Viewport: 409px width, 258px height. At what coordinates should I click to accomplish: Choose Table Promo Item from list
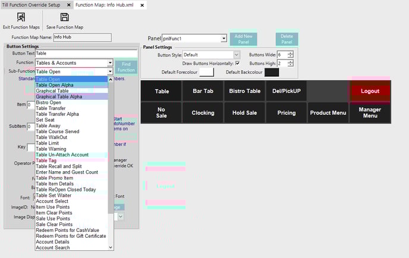[x=71, y=178]
